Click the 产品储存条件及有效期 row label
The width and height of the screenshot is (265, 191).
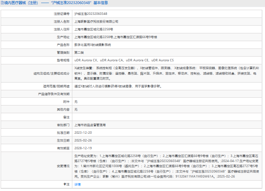(53, 94)
